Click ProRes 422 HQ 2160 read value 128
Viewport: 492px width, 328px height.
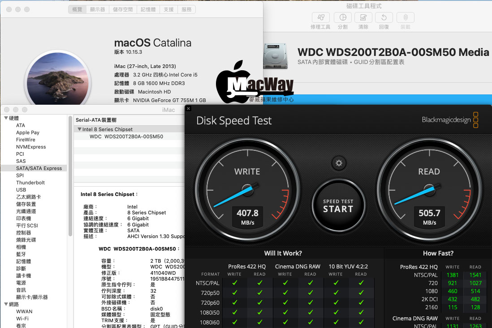pyautogui.click(x=475, y=307)
